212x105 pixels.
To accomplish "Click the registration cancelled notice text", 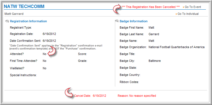I will tap(151, 7).
